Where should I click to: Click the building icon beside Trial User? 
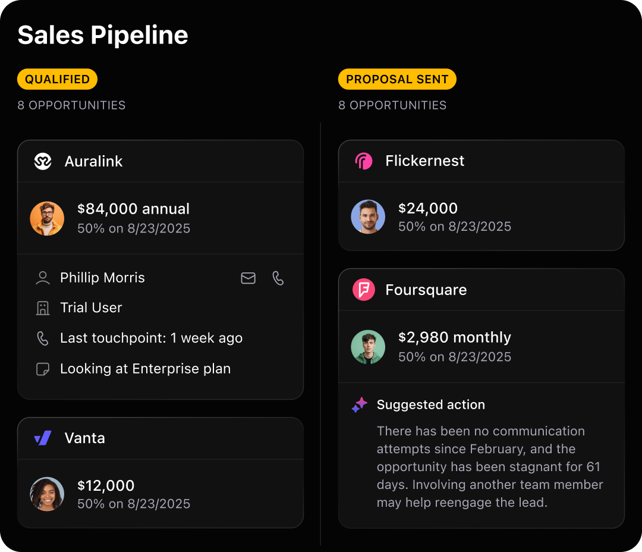tap(43, 308)
